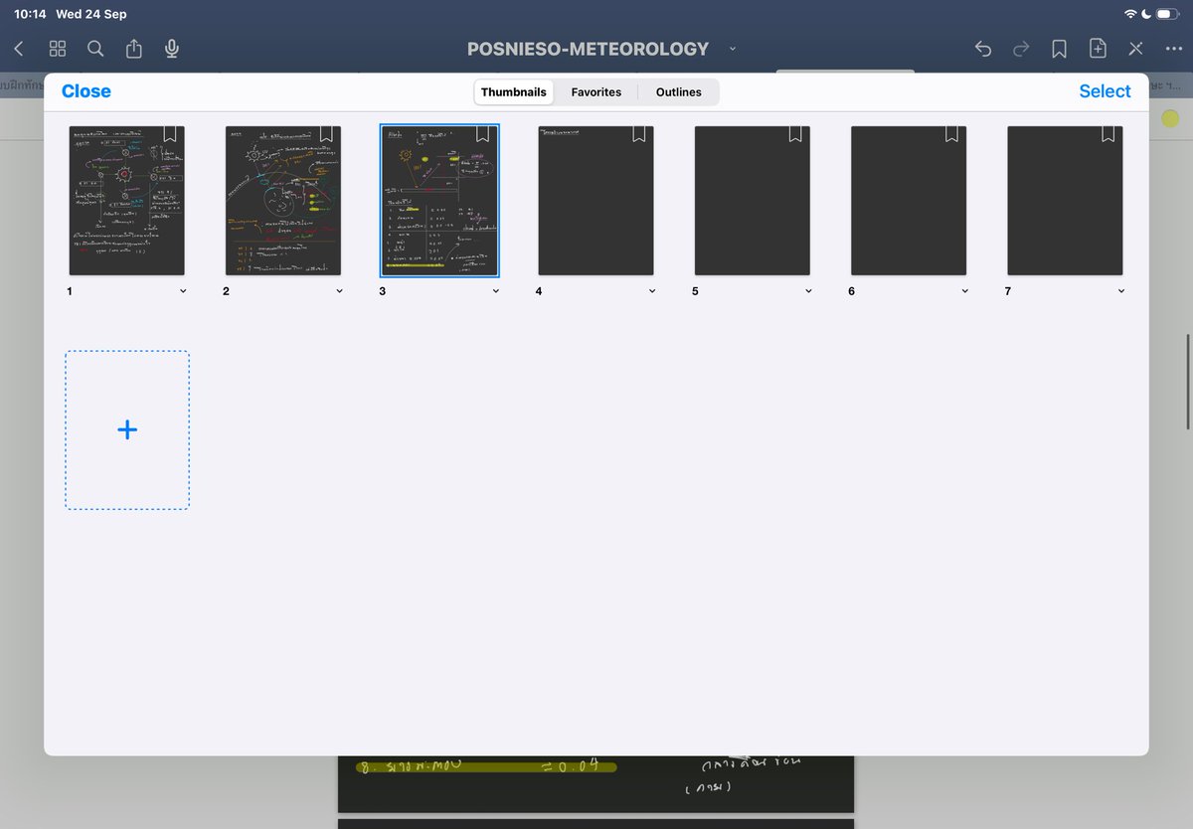This screenshot has height=829, width=1193.
Task: Bookmark the current page in toolbar
Action: (1059, 48)
